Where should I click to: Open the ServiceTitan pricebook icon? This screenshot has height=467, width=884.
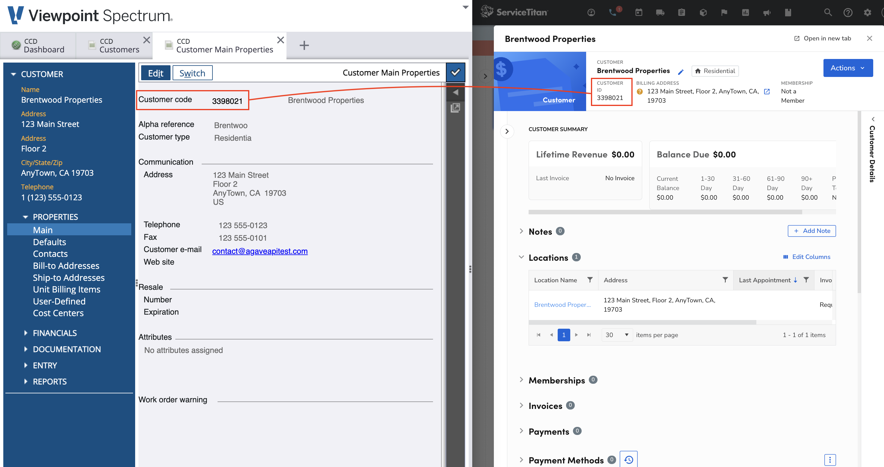pyautogui.click(x=788, y=13)
